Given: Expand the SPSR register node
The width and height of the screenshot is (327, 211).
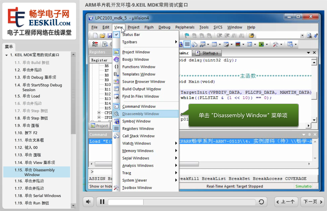Looking at the screenshot, I should pyautogui.click(x=99, y=117).
